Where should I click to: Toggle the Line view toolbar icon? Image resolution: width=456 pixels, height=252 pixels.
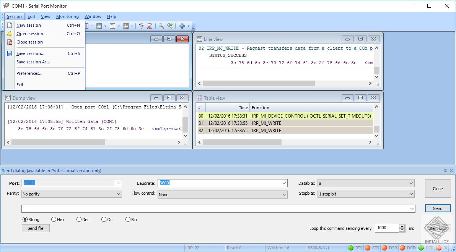99,26
